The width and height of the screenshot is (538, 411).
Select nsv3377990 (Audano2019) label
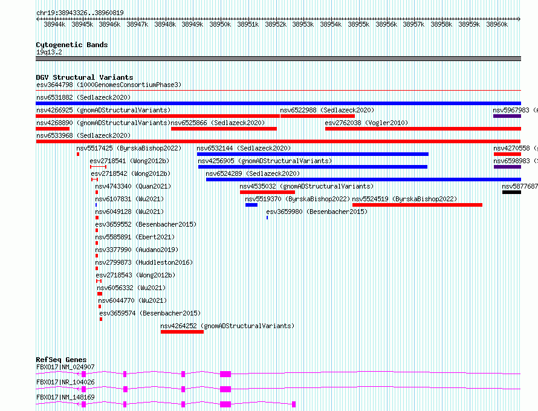pos(137,250)
